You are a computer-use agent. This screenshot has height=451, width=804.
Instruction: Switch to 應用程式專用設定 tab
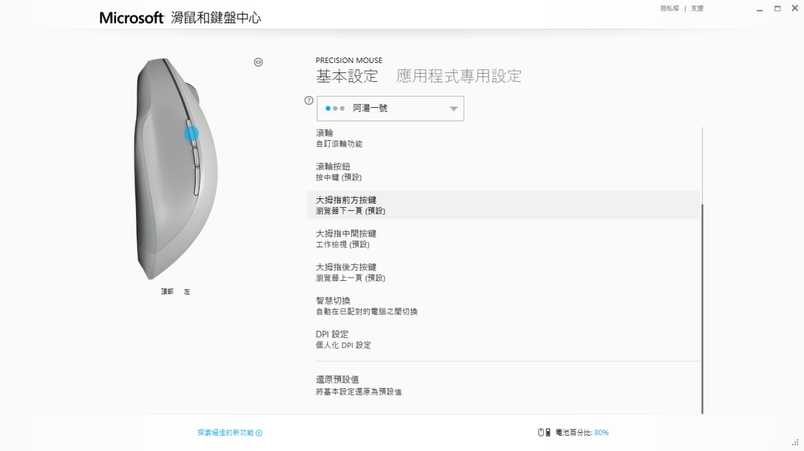458,76
